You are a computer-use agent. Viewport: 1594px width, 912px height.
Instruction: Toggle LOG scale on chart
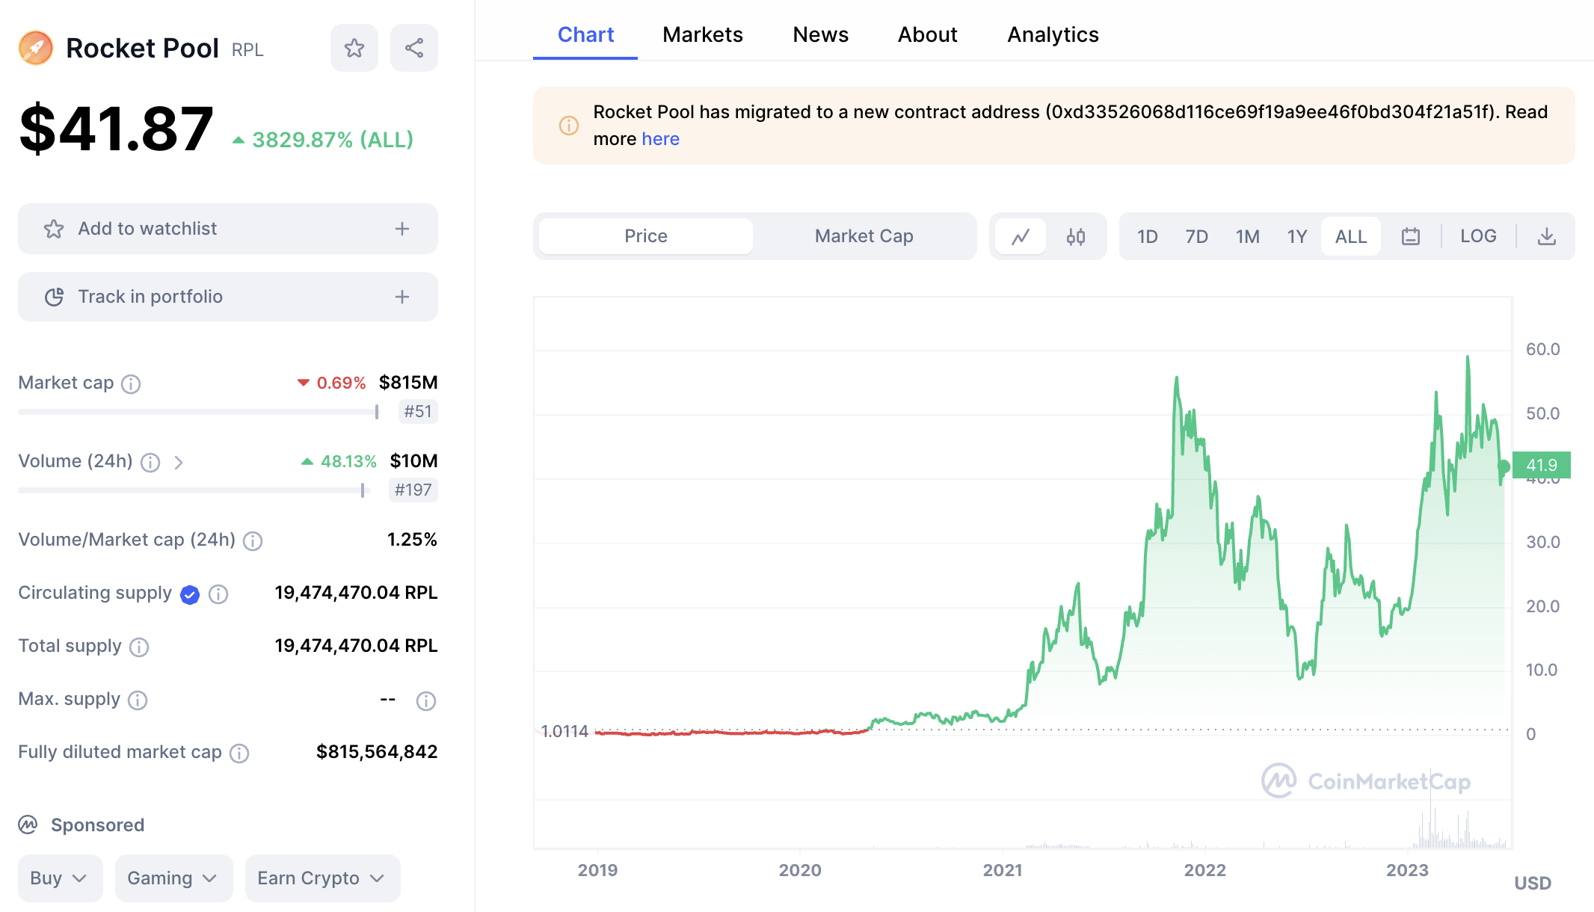[x=1478, y=236]
